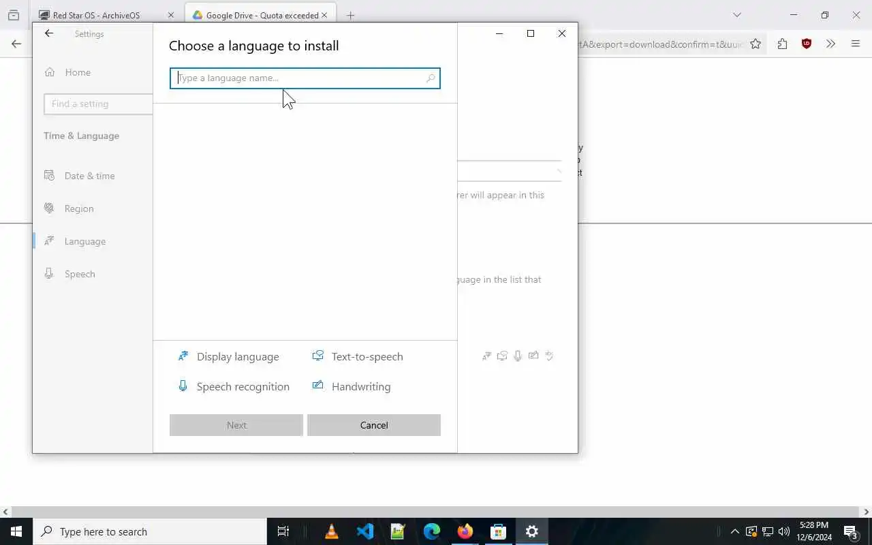Click the Find a setting search box
The width and height of the screenshot is (872, 545).
pyautogui.click(x=99, y=104)
